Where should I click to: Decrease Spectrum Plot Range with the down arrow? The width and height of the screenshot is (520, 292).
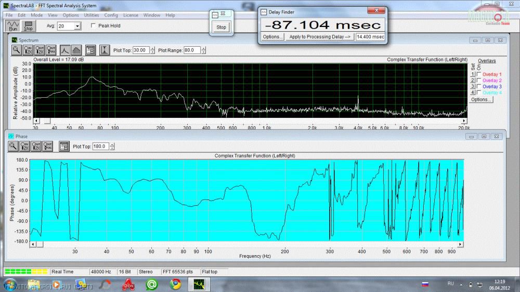pos(203,52)
